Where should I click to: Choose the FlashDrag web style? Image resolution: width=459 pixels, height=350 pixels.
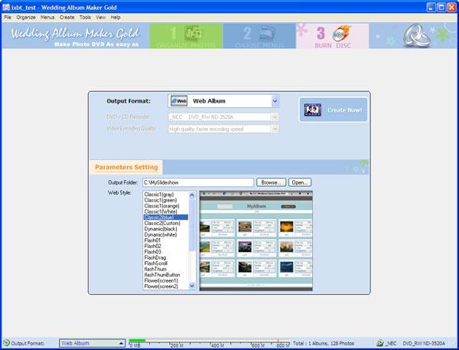[155, 257]
